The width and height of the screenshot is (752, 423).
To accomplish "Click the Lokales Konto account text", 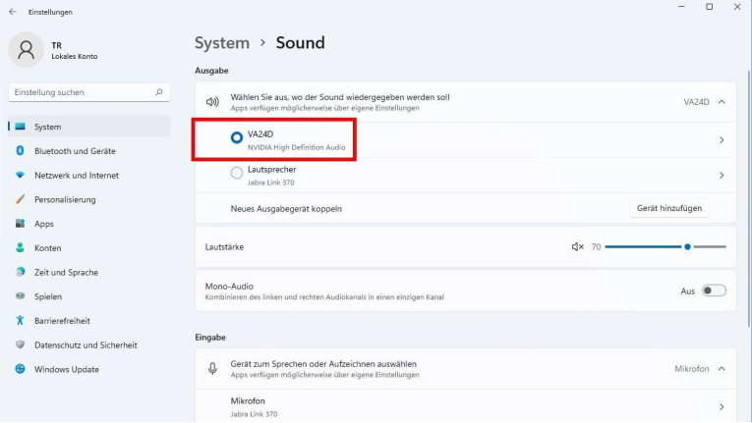I will [75, 56].
